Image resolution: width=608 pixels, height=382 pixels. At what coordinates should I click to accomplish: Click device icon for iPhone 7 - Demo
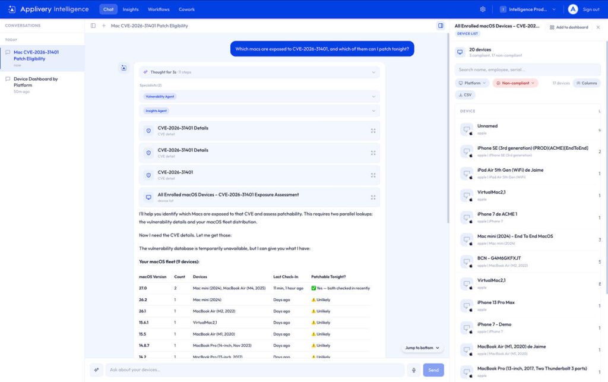[x=467, y=328]
